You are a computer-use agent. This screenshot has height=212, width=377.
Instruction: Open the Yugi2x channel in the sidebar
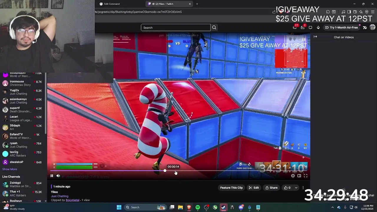point(22,92)
